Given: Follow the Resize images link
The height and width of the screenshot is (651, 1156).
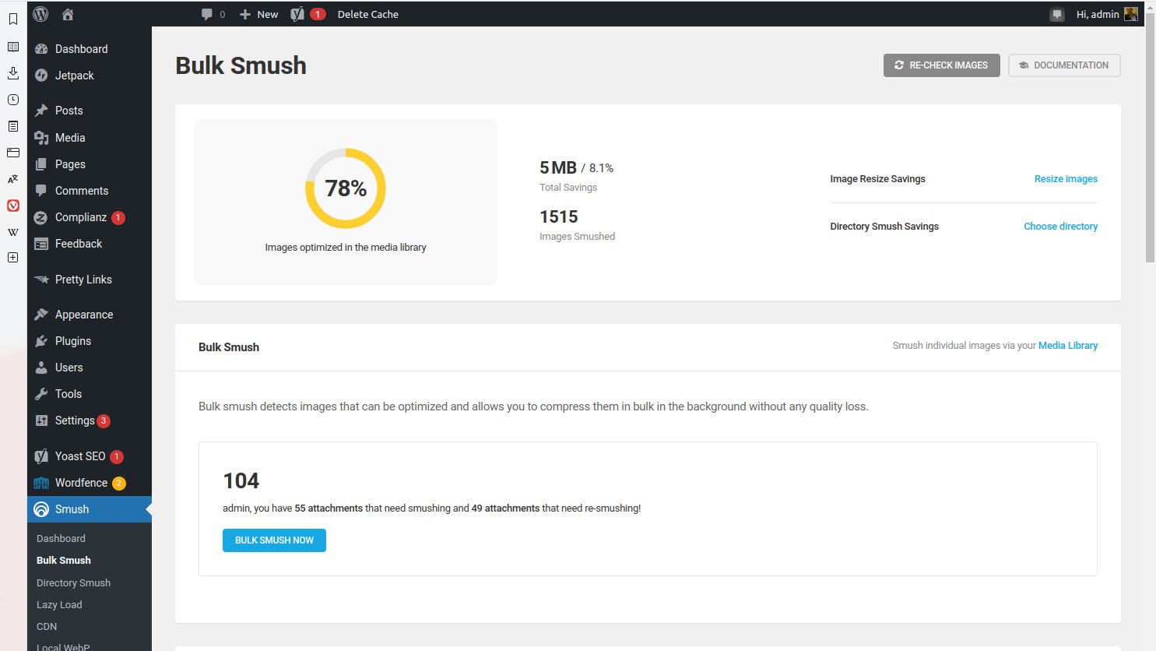Looking at the screenshot, I should point(1066,179).
